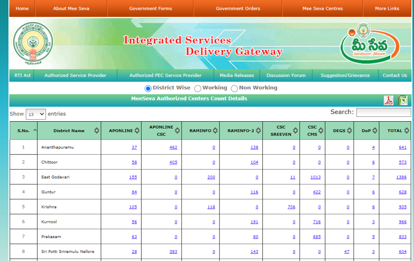
Task: Open Ananthapuramu APONLINE count 37
Action: (x=134, y=147)
